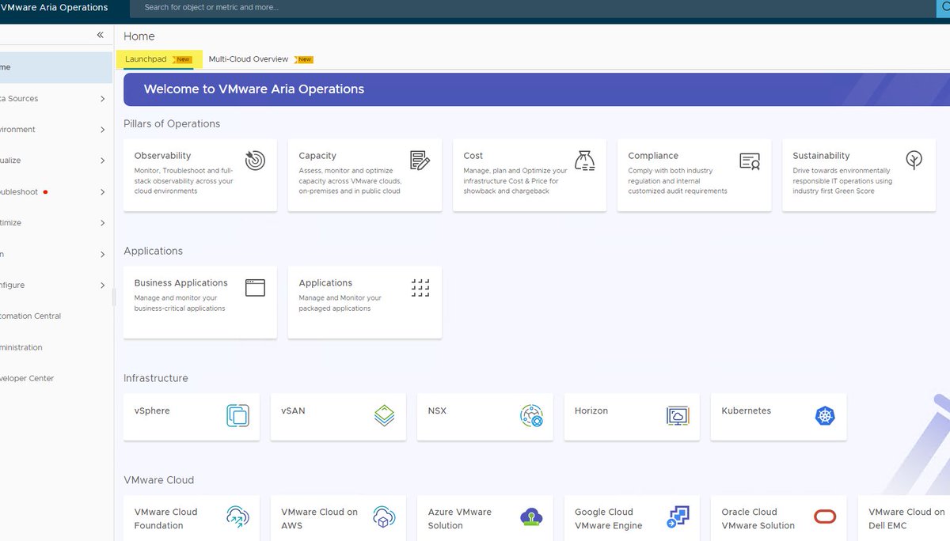The height and width of the screenshot is (541, 950).
Task: Open the Sustainability pillar card
Action: [859, 175]
